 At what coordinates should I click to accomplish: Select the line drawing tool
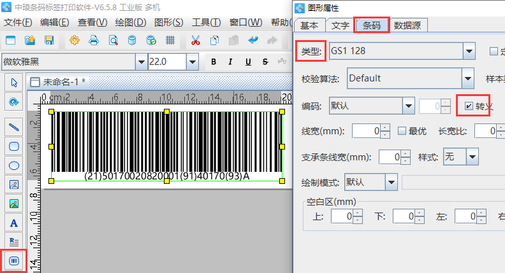coord(14,126)
